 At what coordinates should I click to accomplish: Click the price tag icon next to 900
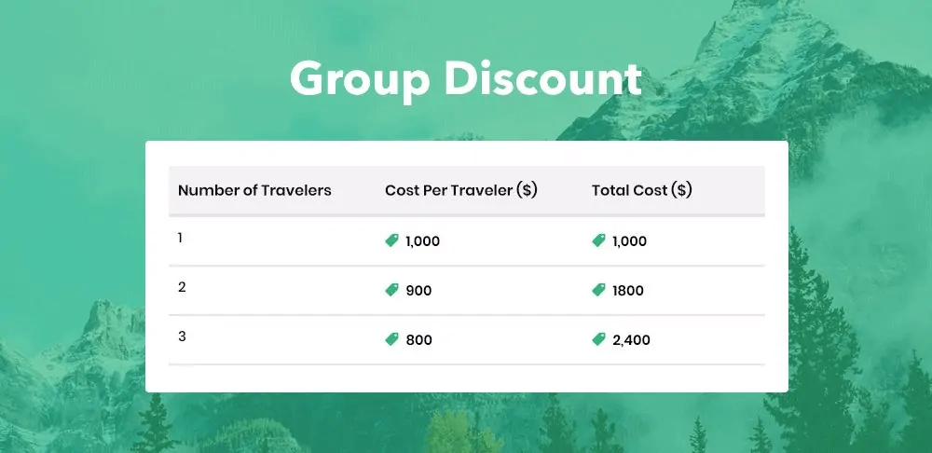391,290
